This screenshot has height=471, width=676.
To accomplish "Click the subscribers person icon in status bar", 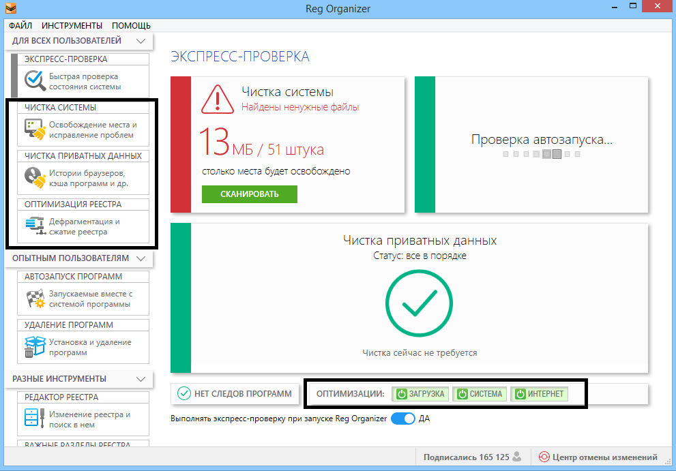I will pyautogui.click(x=517, y=457).
